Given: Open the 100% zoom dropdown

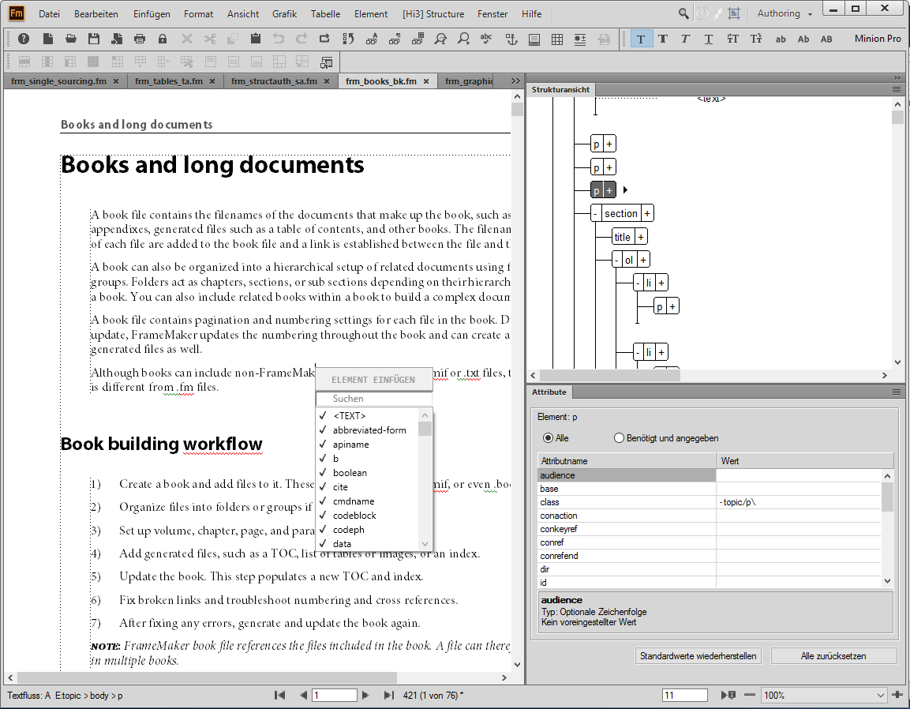Looking at the screenshot, I should [824, 695].
